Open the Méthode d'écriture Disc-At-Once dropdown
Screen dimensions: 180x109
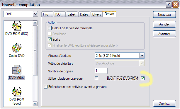pyautogui.click(x=142, y=63)
